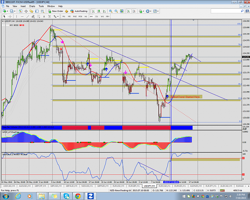Select the Fibonacci Retracement tool

pos(38,16)
